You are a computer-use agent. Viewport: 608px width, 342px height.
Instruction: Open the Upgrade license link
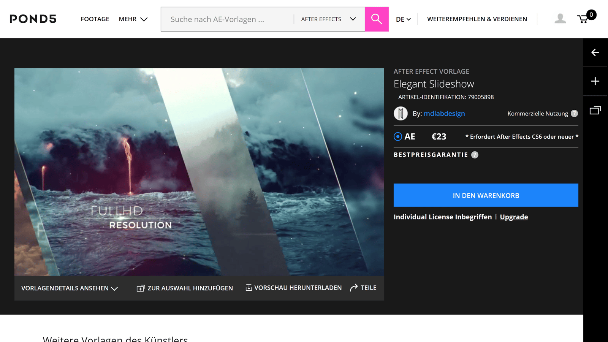tap(514, 217)
